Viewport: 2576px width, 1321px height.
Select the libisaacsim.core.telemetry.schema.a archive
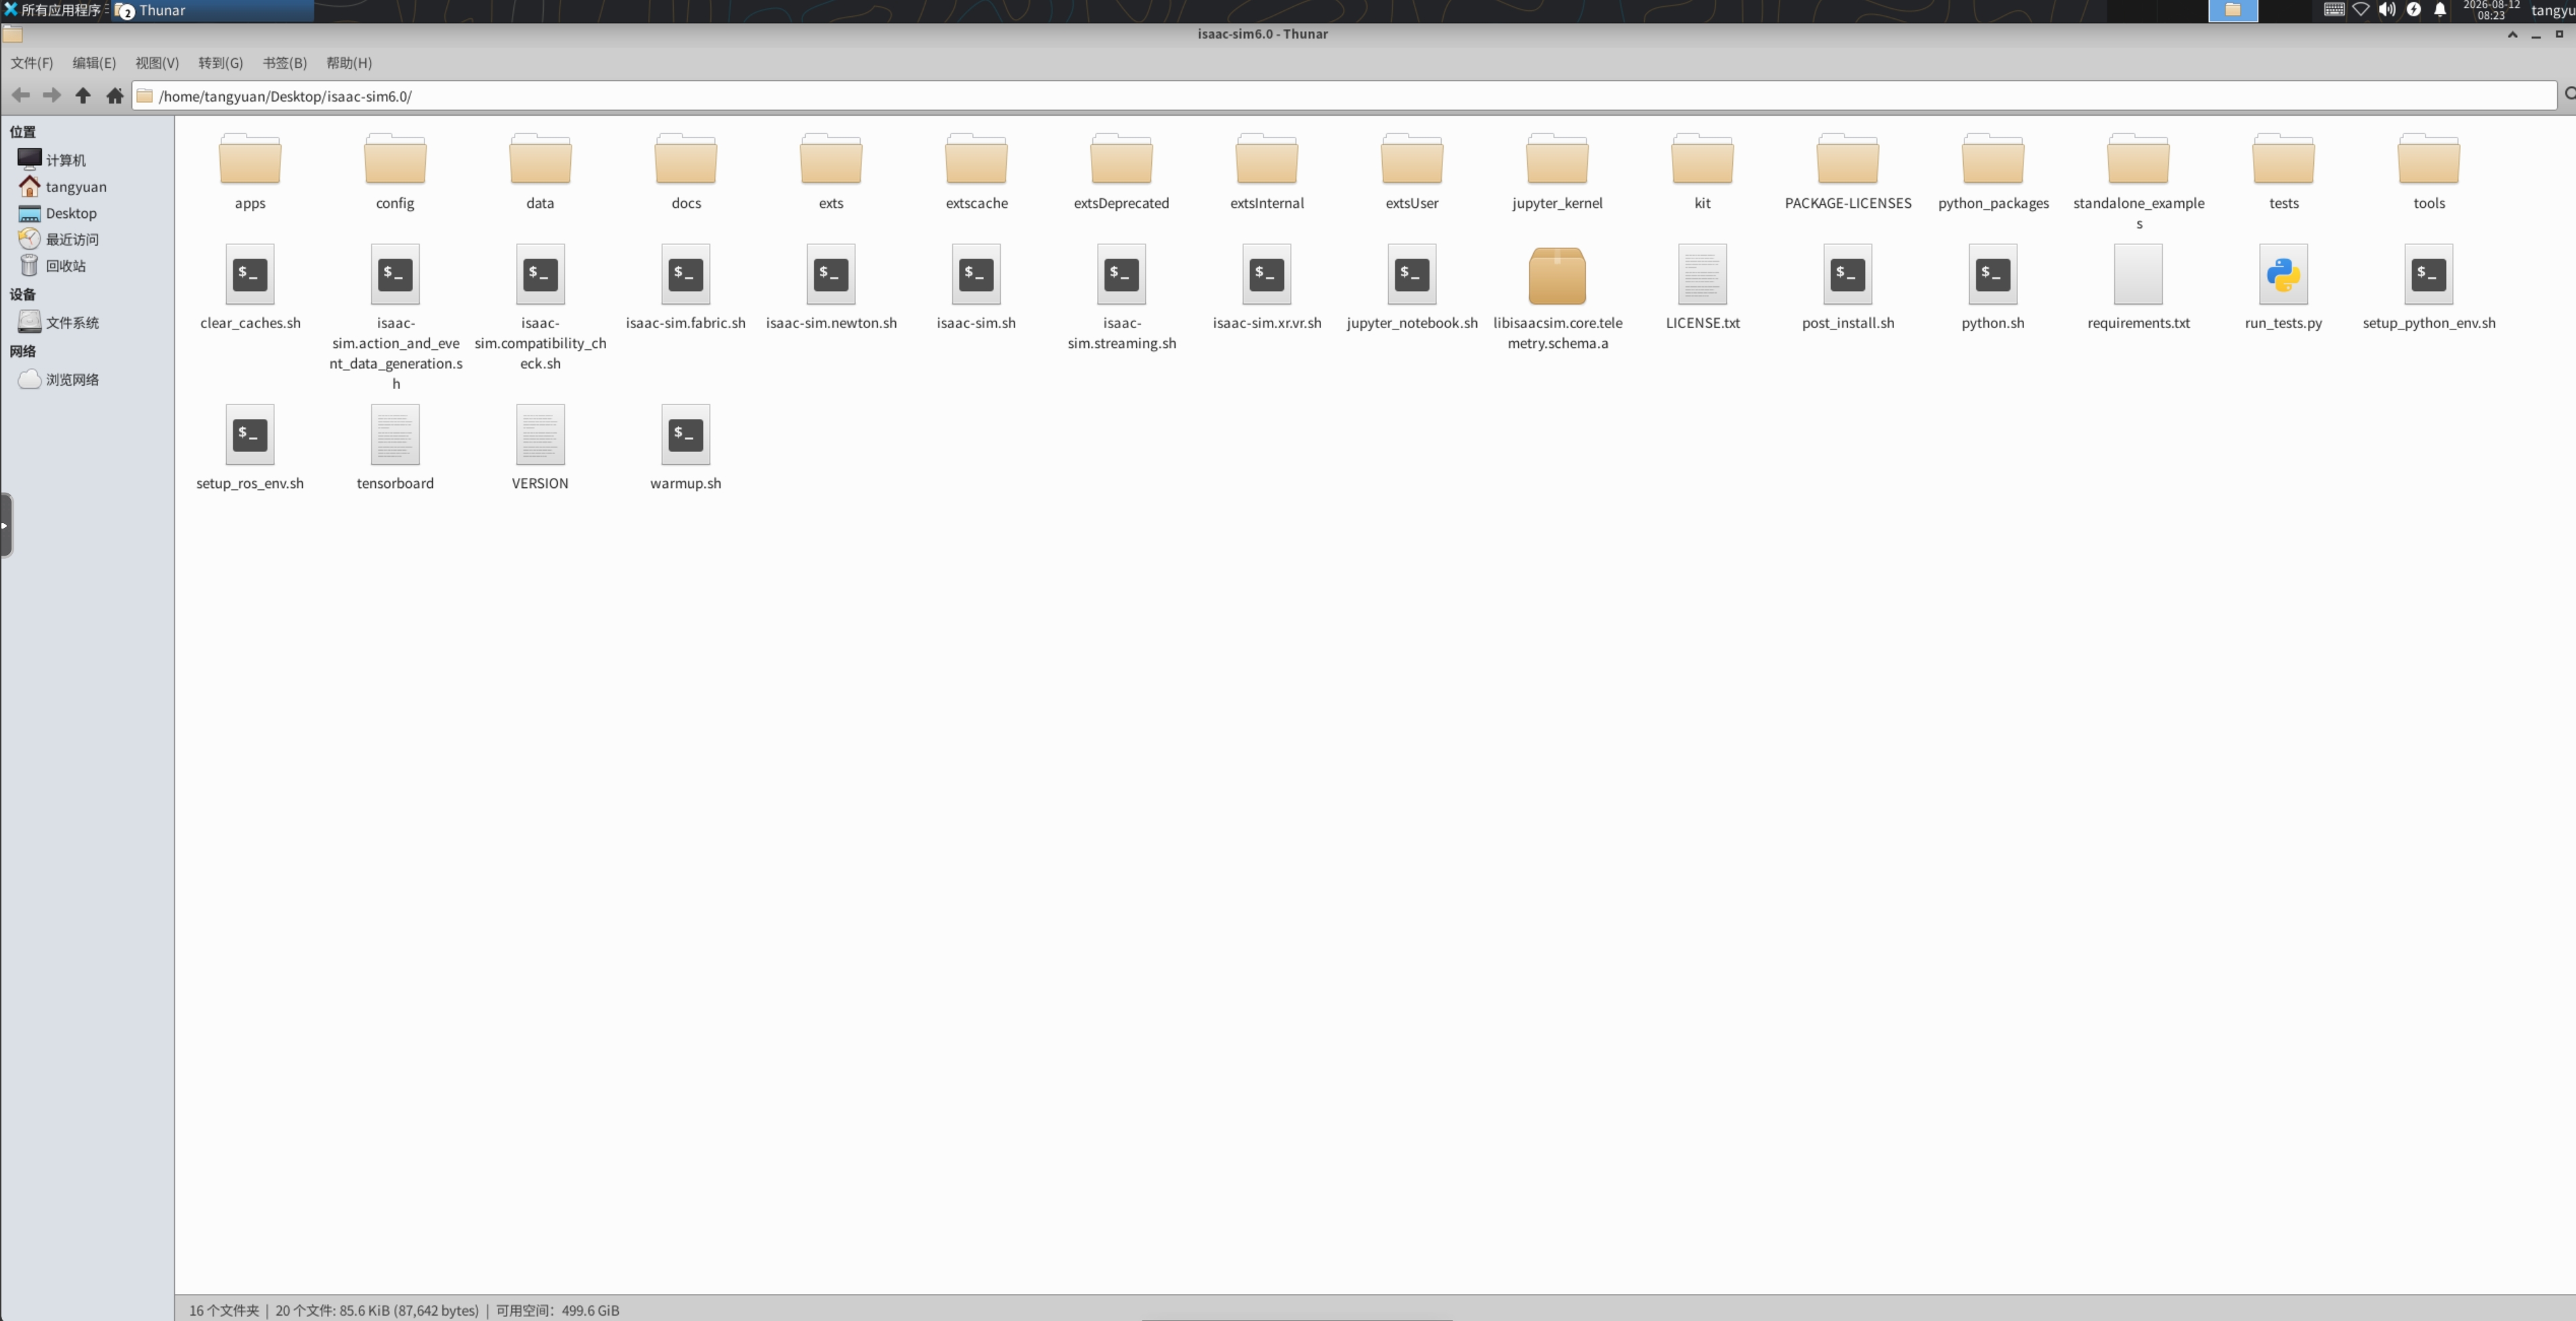[1557, 276]
